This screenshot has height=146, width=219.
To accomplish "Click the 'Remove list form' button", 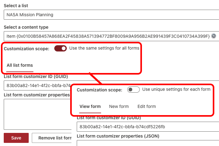I will [x=52, y=138].
